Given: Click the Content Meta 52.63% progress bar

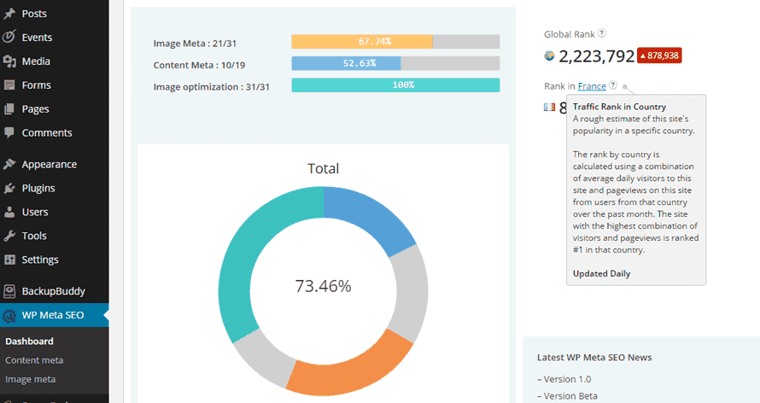Looking at the screenshot, I should [x=395, y=63].
